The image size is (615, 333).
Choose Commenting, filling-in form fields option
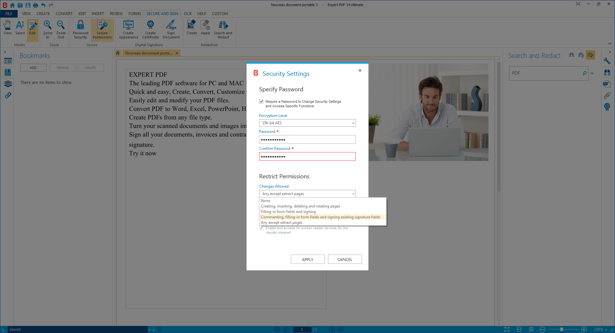pyautogui.click(x=323, y=217)
